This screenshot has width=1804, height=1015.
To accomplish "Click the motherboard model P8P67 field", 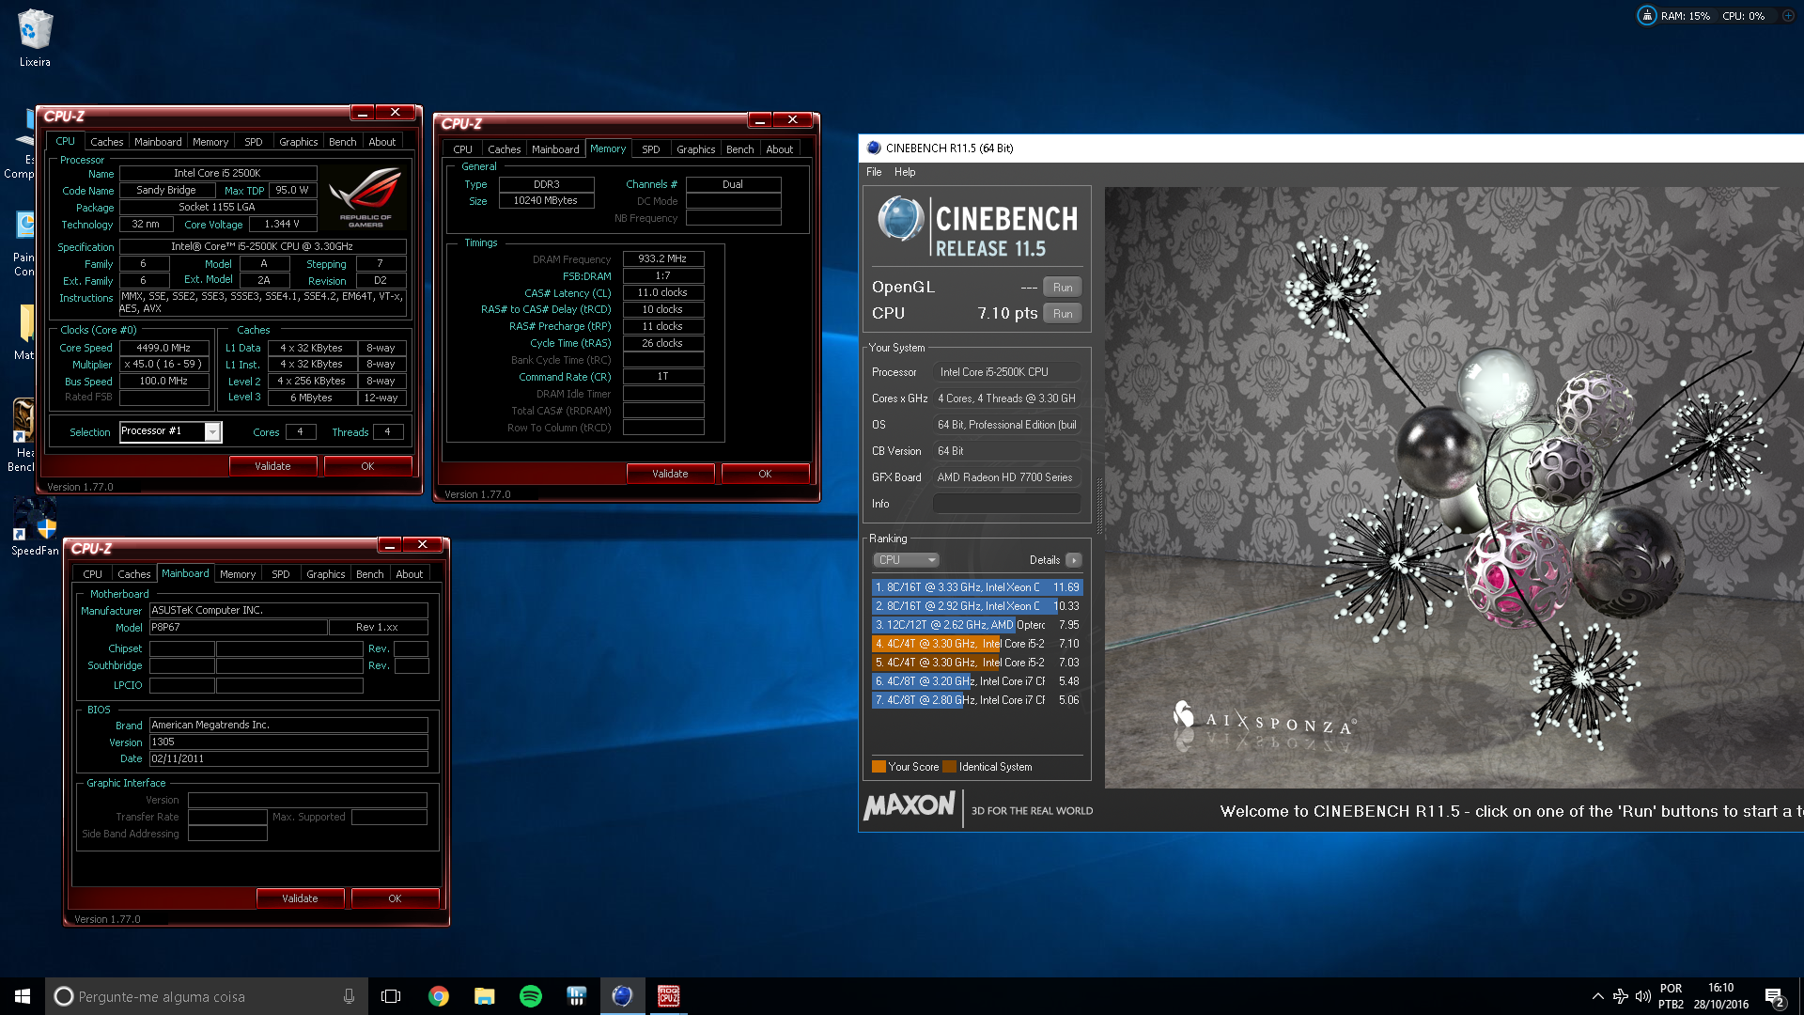I will click(238, 627).
